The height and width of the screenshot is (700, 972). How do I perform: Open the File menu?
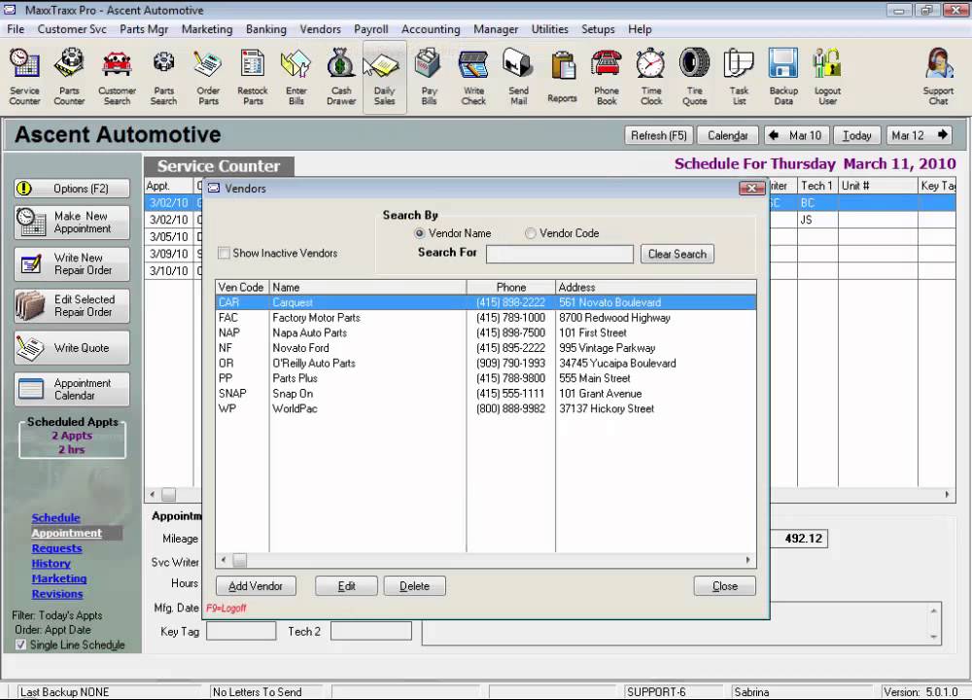[x=16, y=29]
